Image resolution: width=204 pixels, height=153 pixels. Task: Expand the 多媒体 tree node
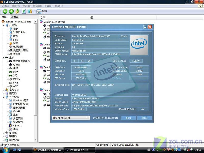[3, 133]
